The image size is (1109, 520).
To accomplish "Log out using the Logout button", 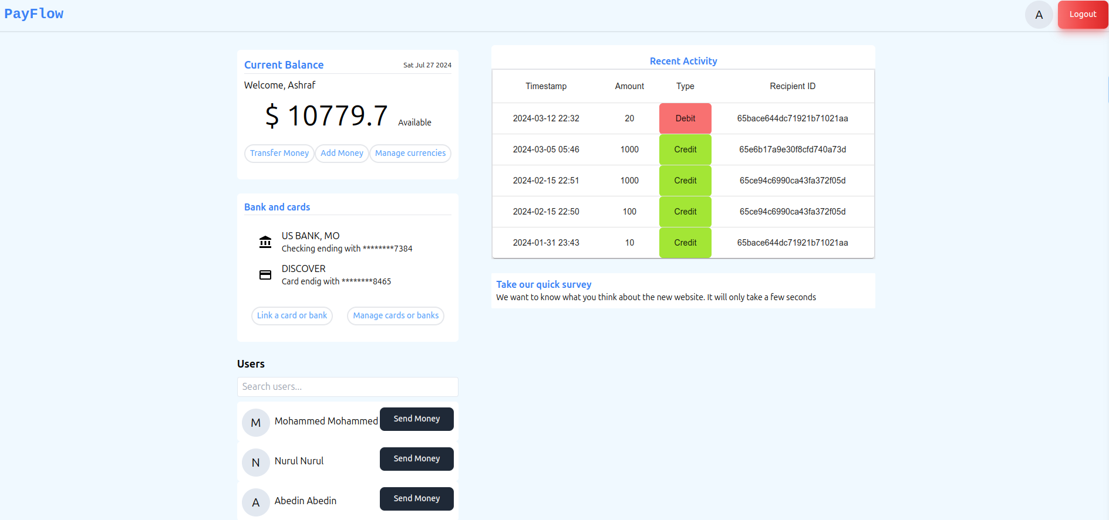I will (x=1082, y=15).
